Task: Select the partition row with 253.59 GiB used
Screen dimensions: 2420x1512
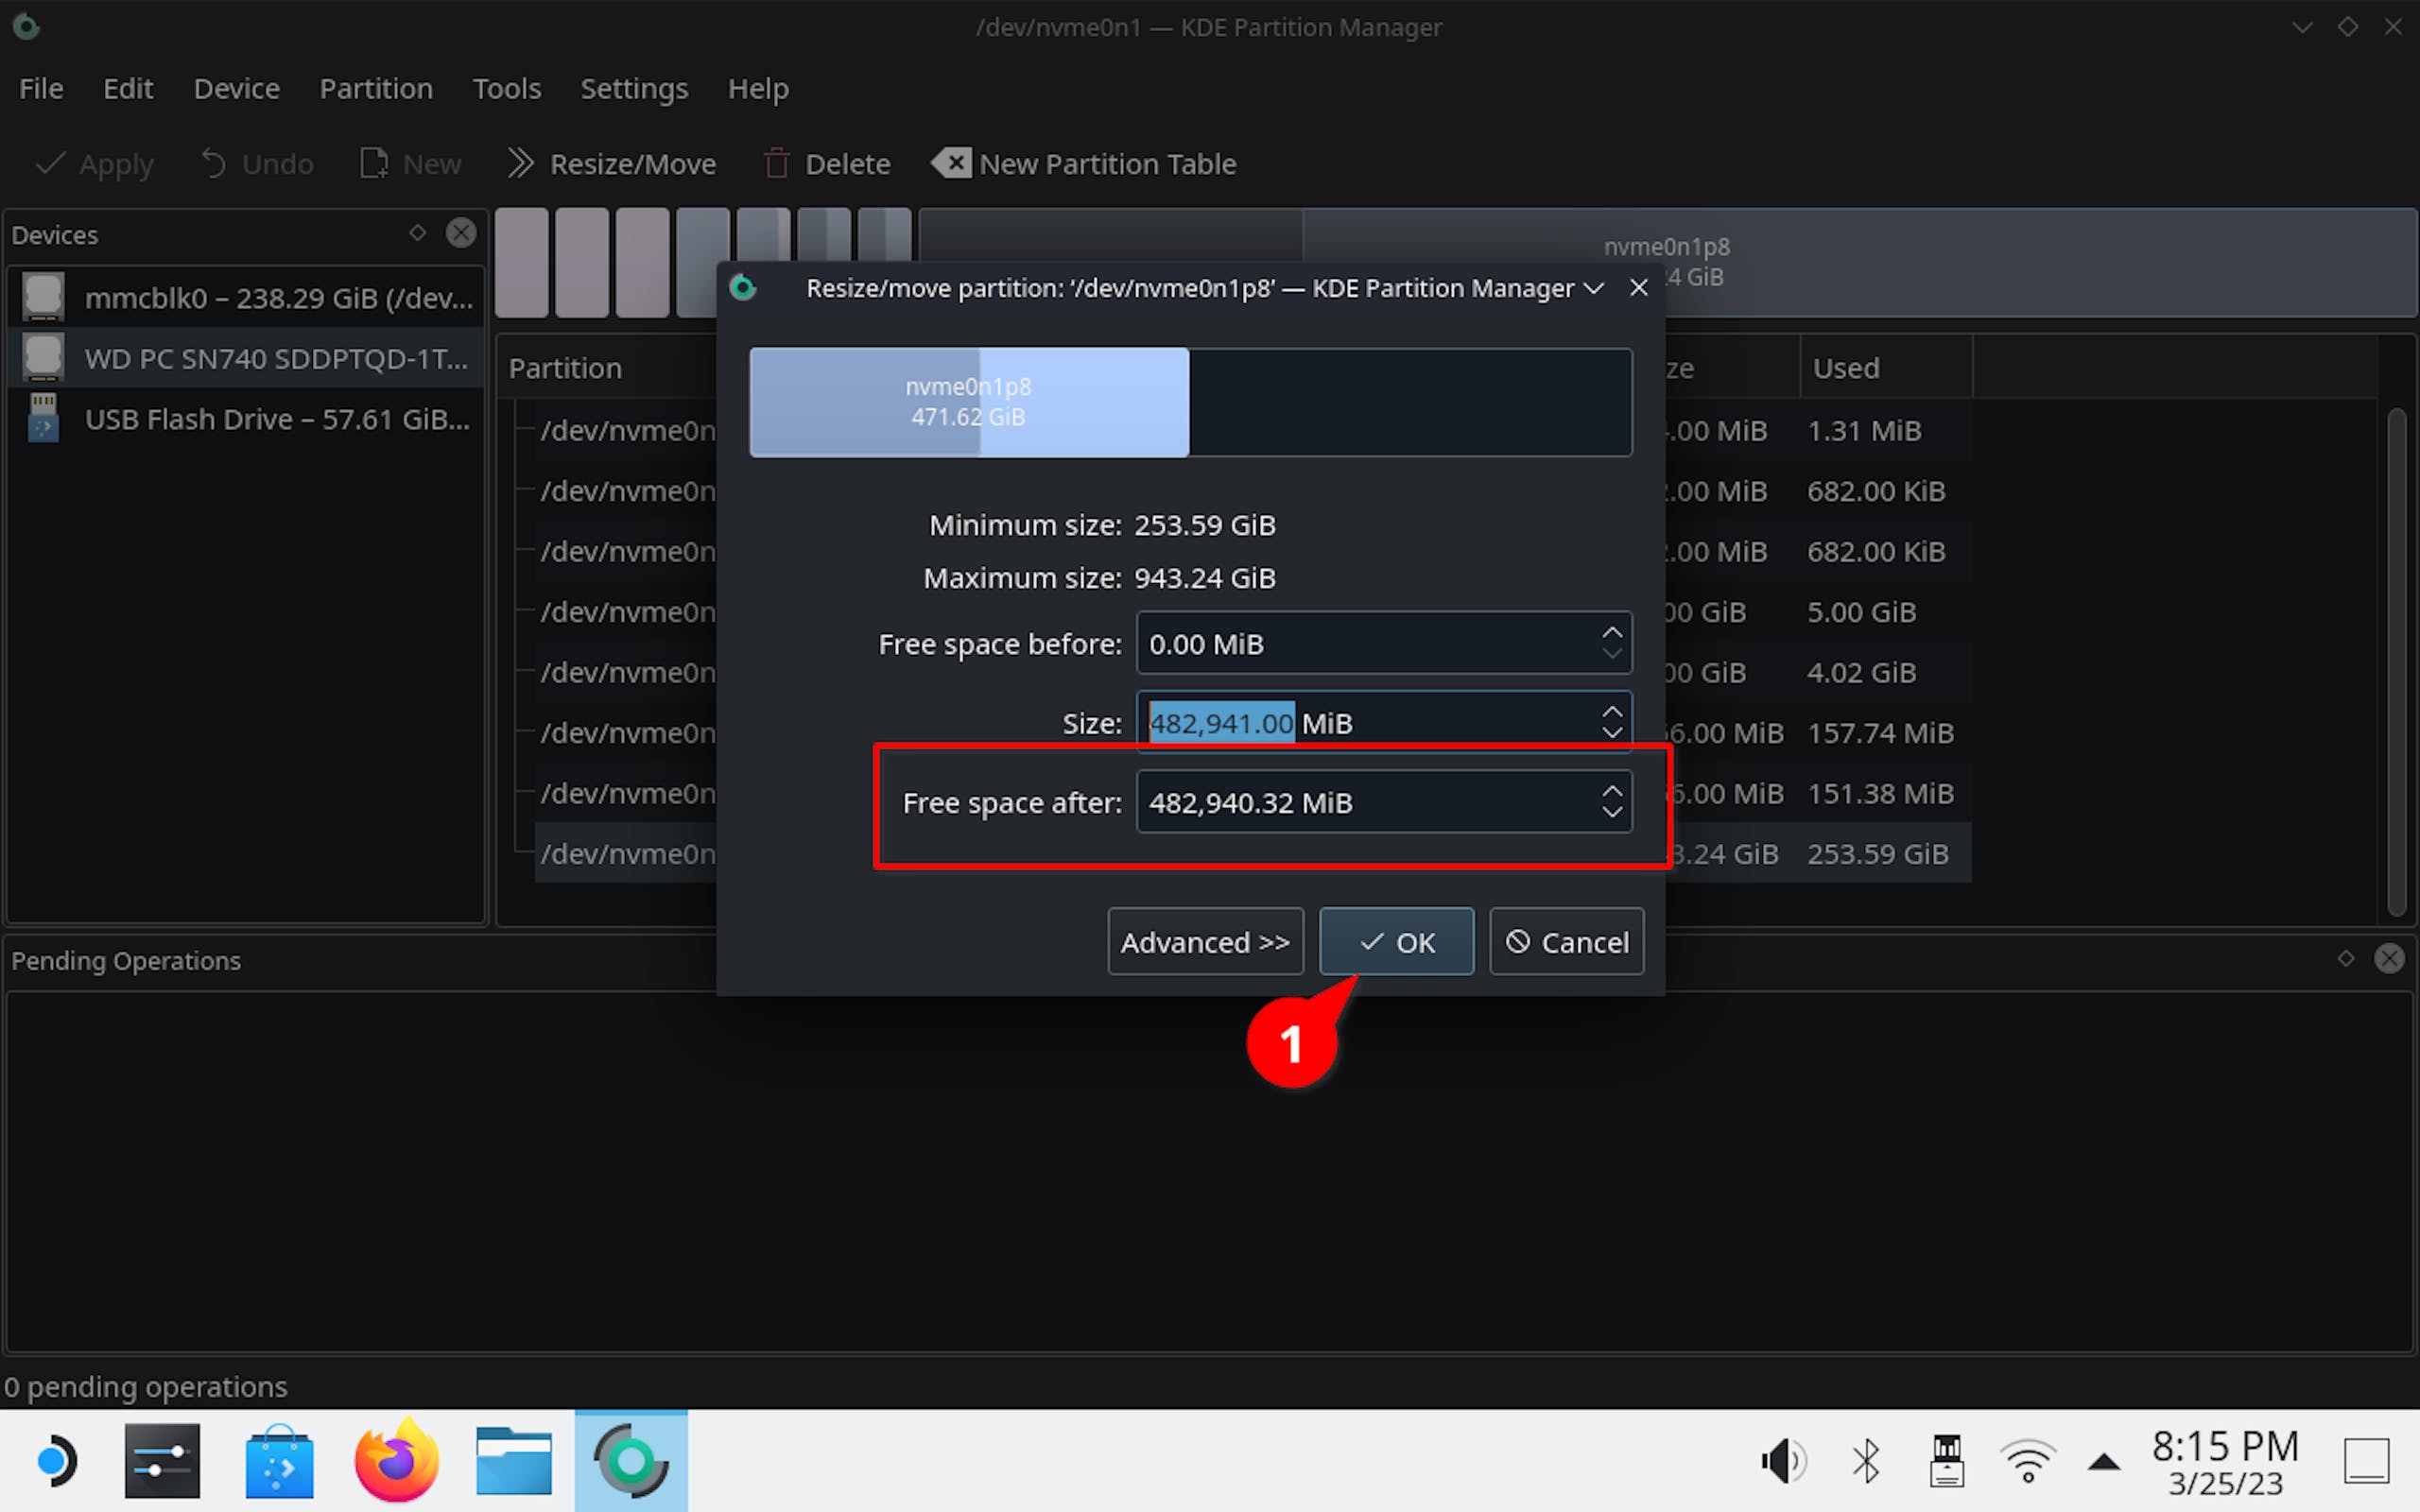Action: (x=1253, y=853)
